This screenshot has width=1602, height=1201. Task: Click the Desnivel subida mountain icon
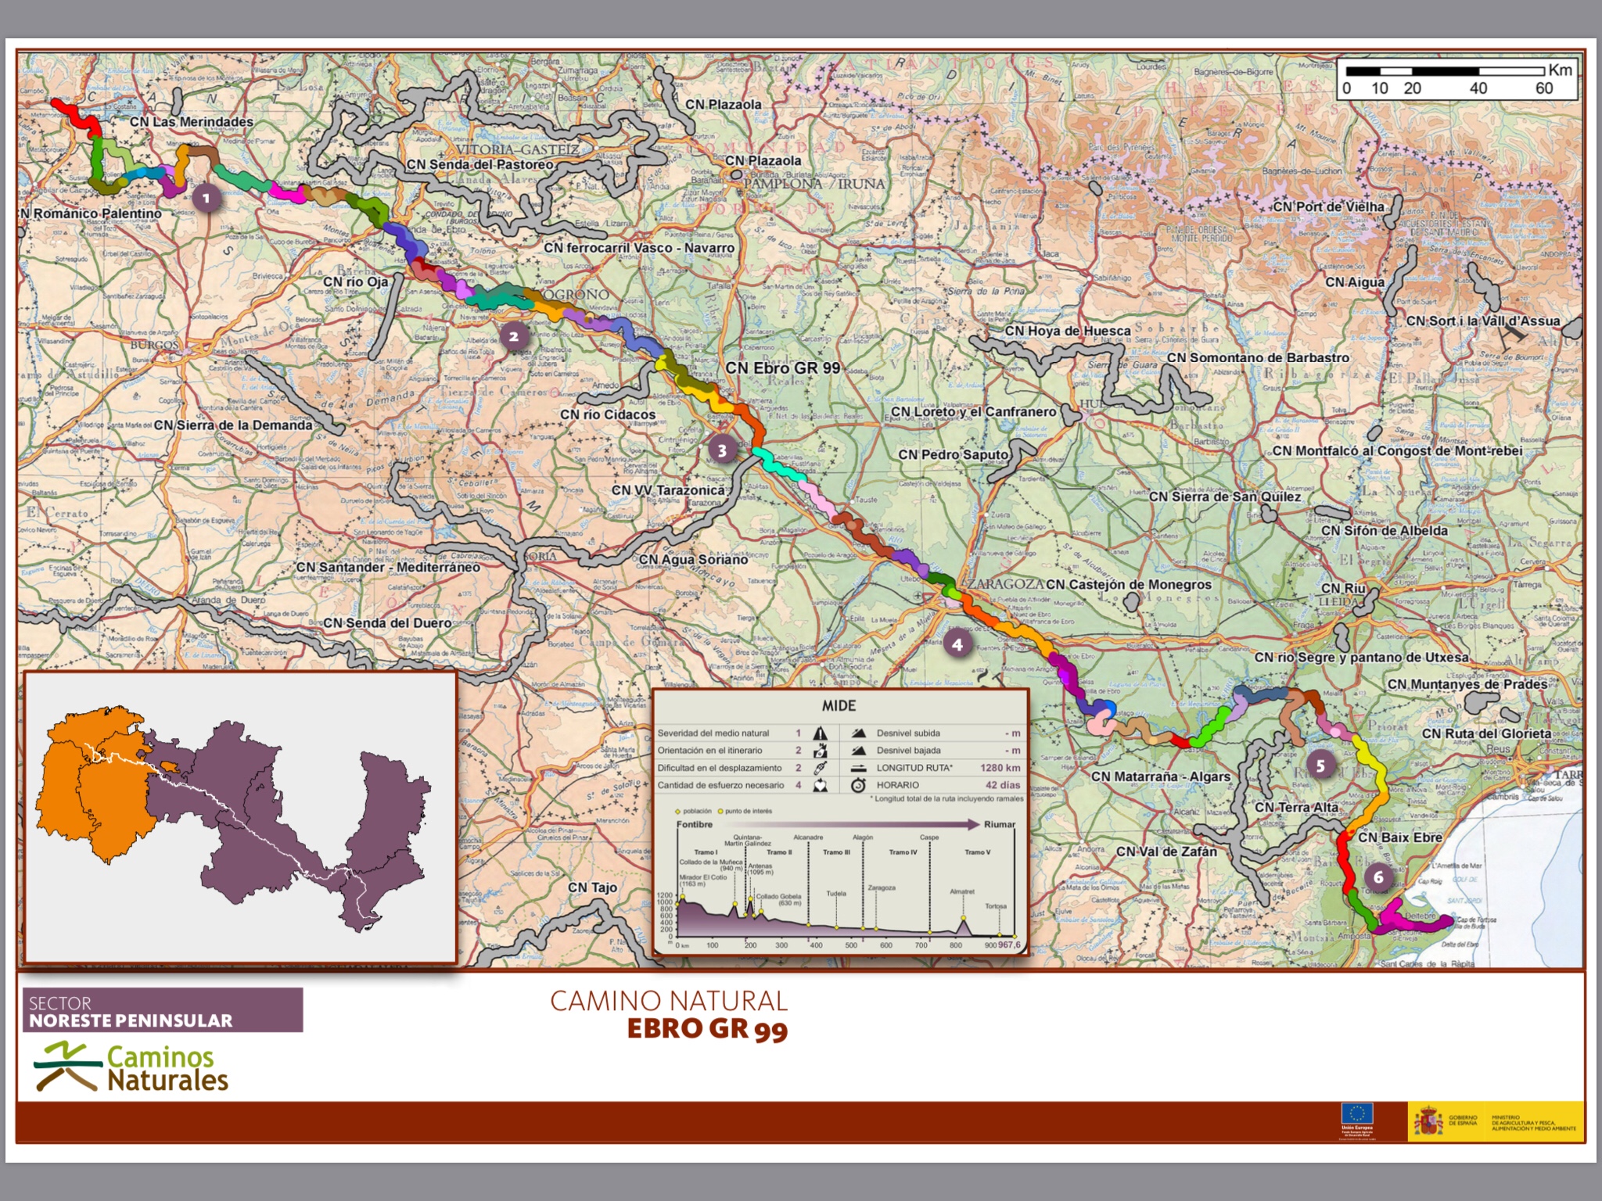858,733
